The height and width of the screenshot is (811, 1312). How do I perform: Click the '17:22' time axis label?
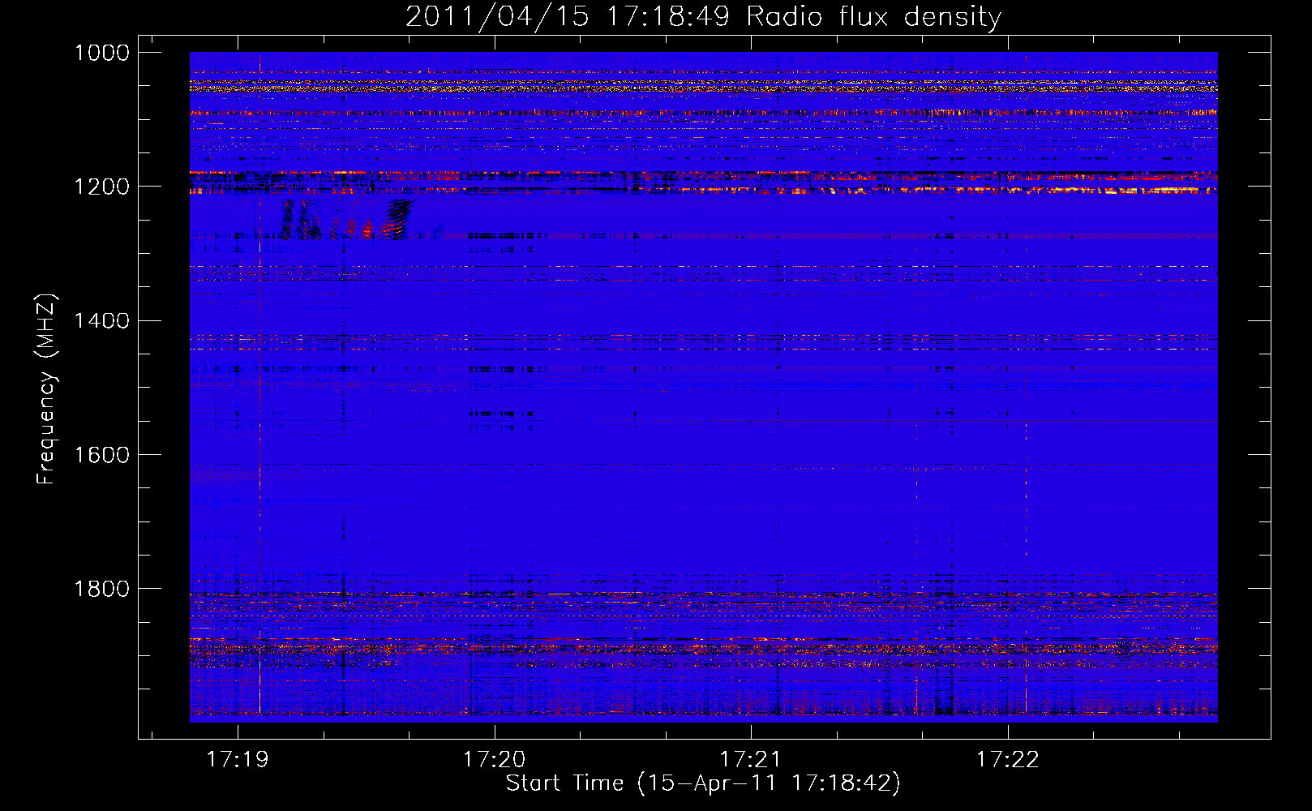point(1007,760)
